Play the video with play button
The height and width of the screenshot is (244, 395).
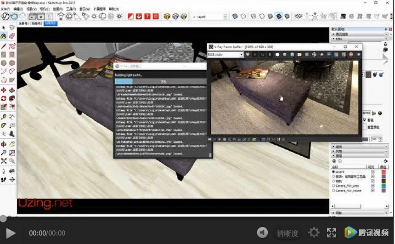[10, 233]
